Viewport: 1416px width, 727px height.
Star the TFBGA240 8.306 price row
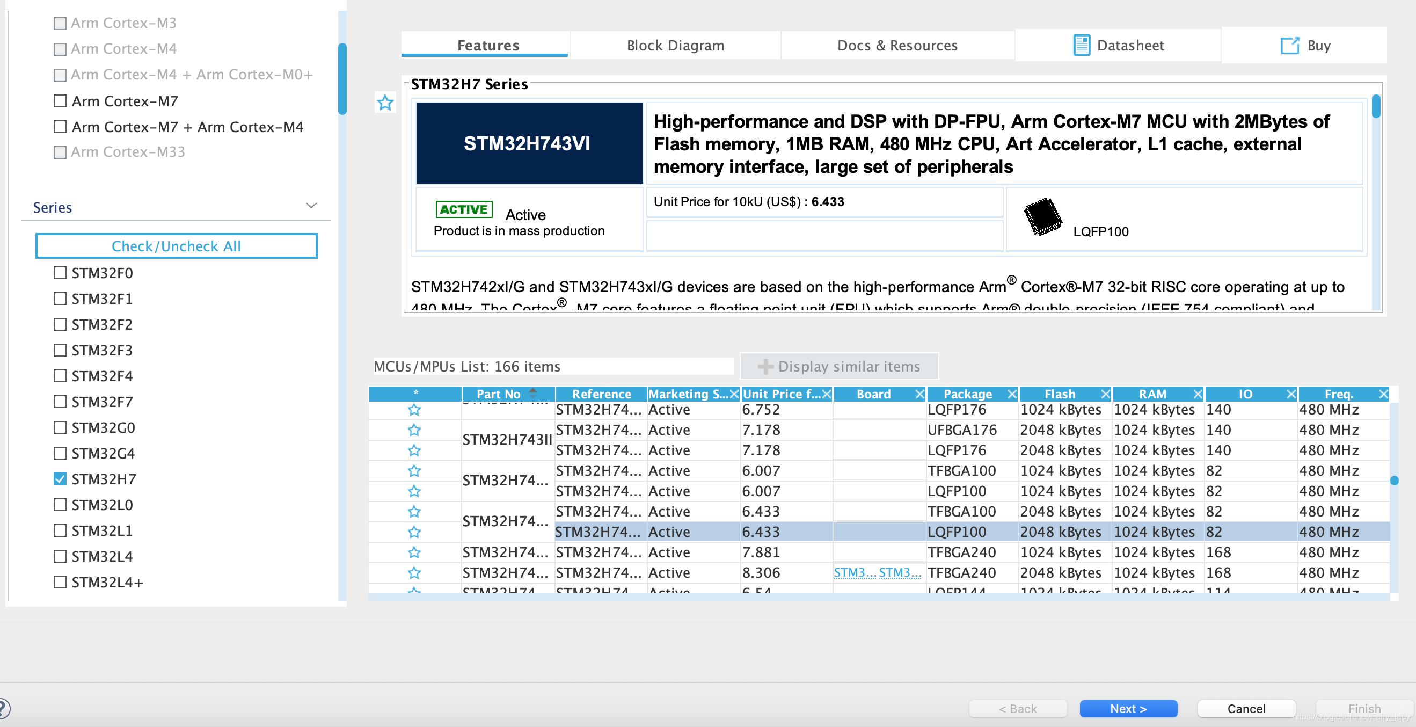coord(414,573)
